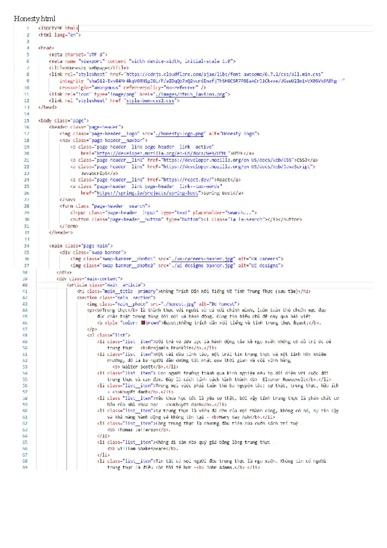Viewport: 387px width, 548px height.
Task: Open the ./ux-careers-banner.jpg path
Action: (202, 259)
